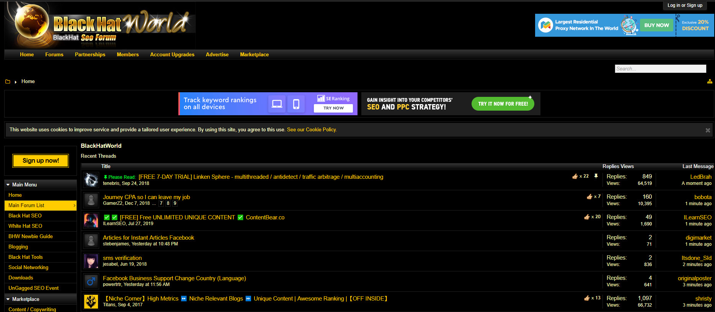Select Main Forum List in sidebar
This screenshot has width=715, height=312.
41,206
